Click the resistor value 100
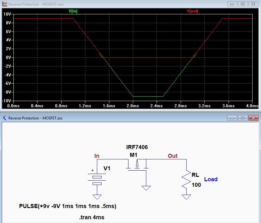Screen dimensions: 261x223 [196, 185]
